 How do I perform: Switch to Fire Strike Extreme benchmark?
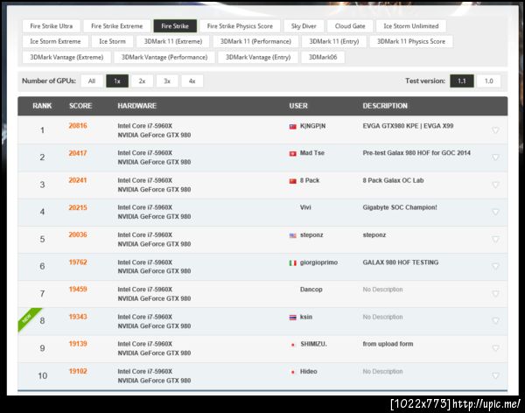pos(117,25)
